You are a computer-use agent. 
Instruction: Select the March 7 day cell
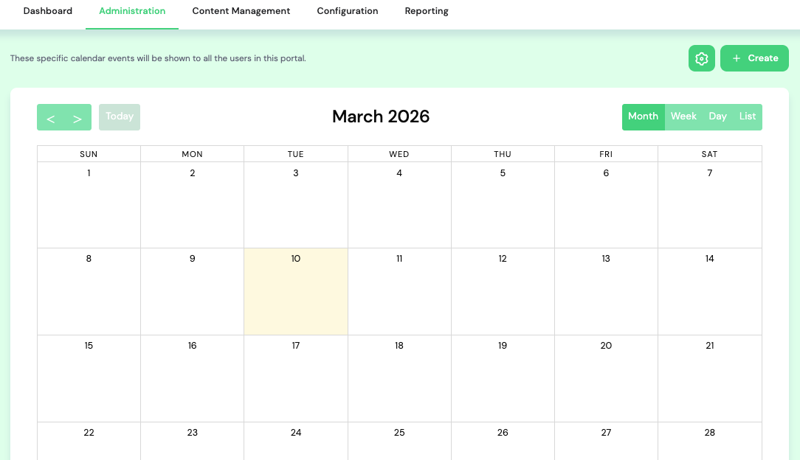click(710, 205)
